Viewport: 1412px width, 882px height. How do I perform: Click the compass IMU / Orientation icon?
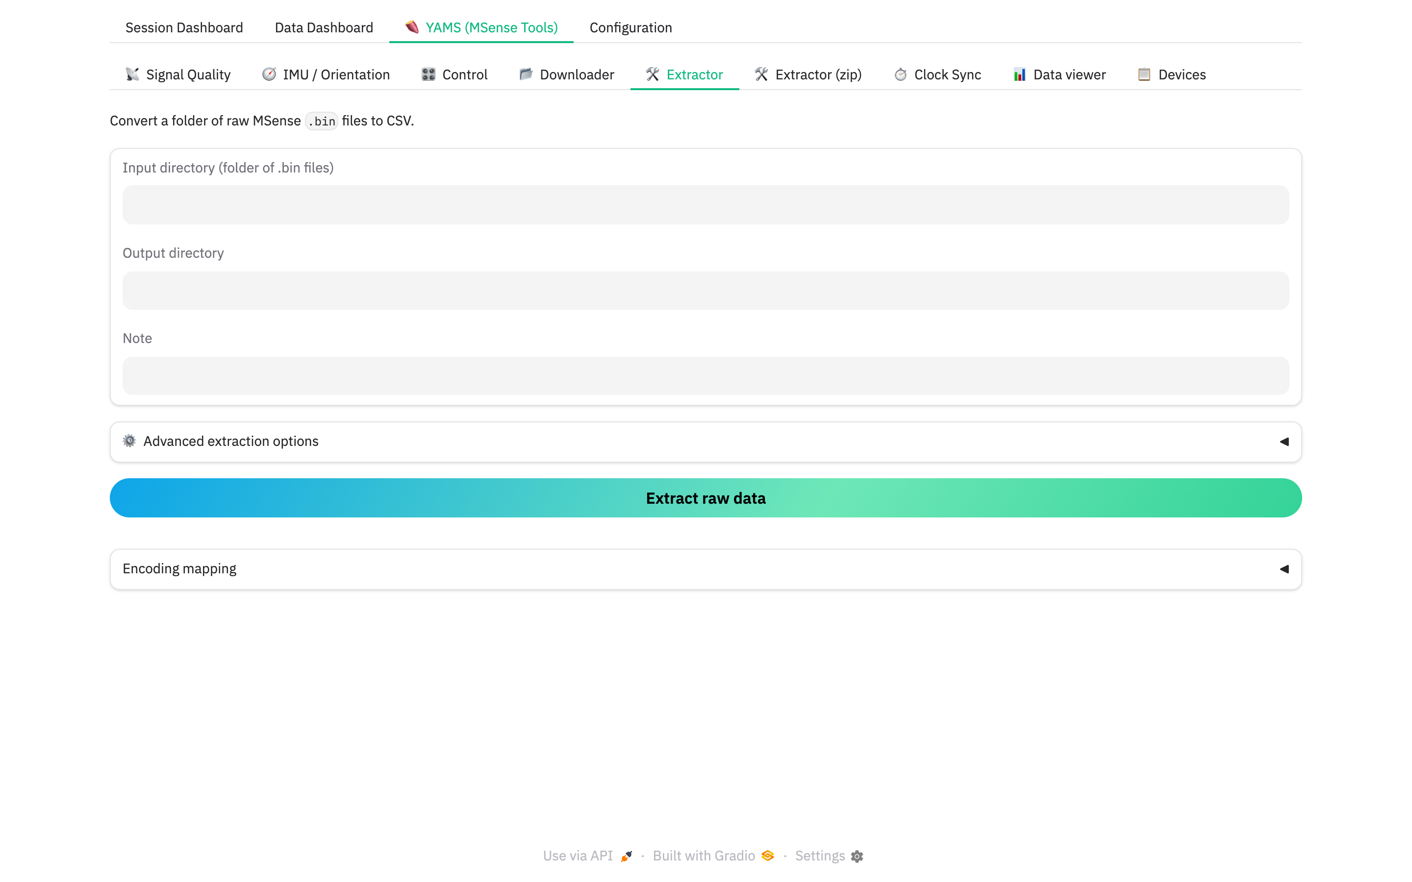coord(269,74)
